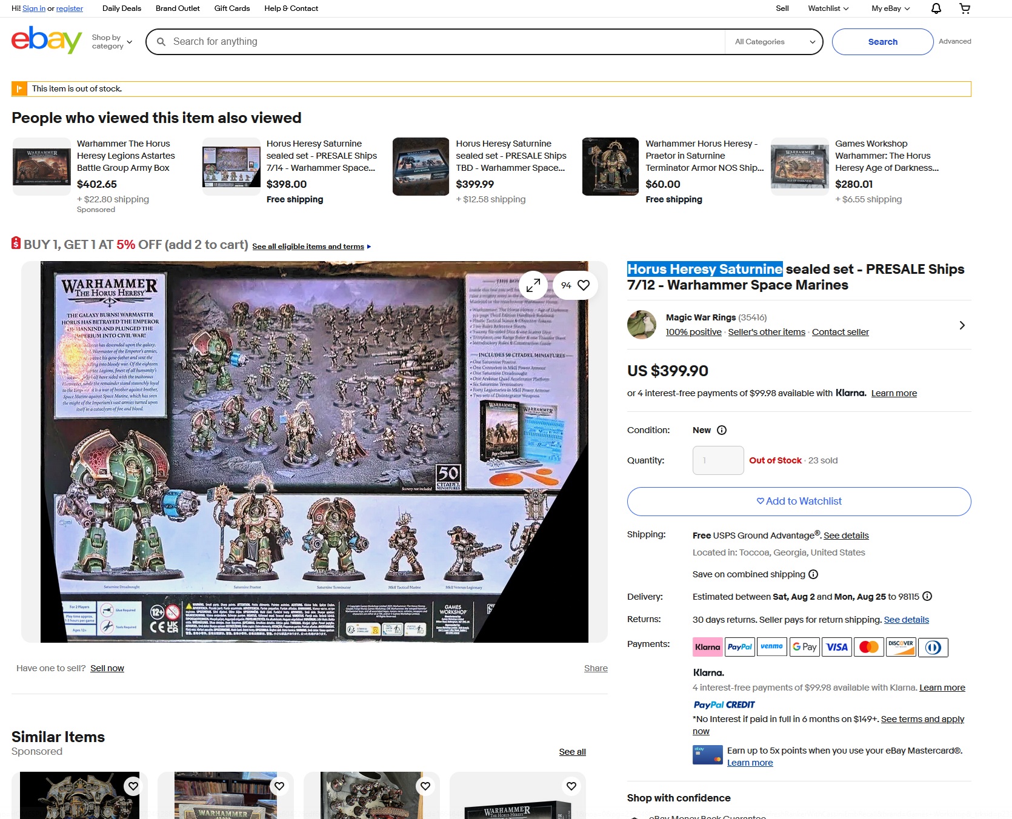Click Sell now link
The image size is (1012, 819).
click(107, 668)
